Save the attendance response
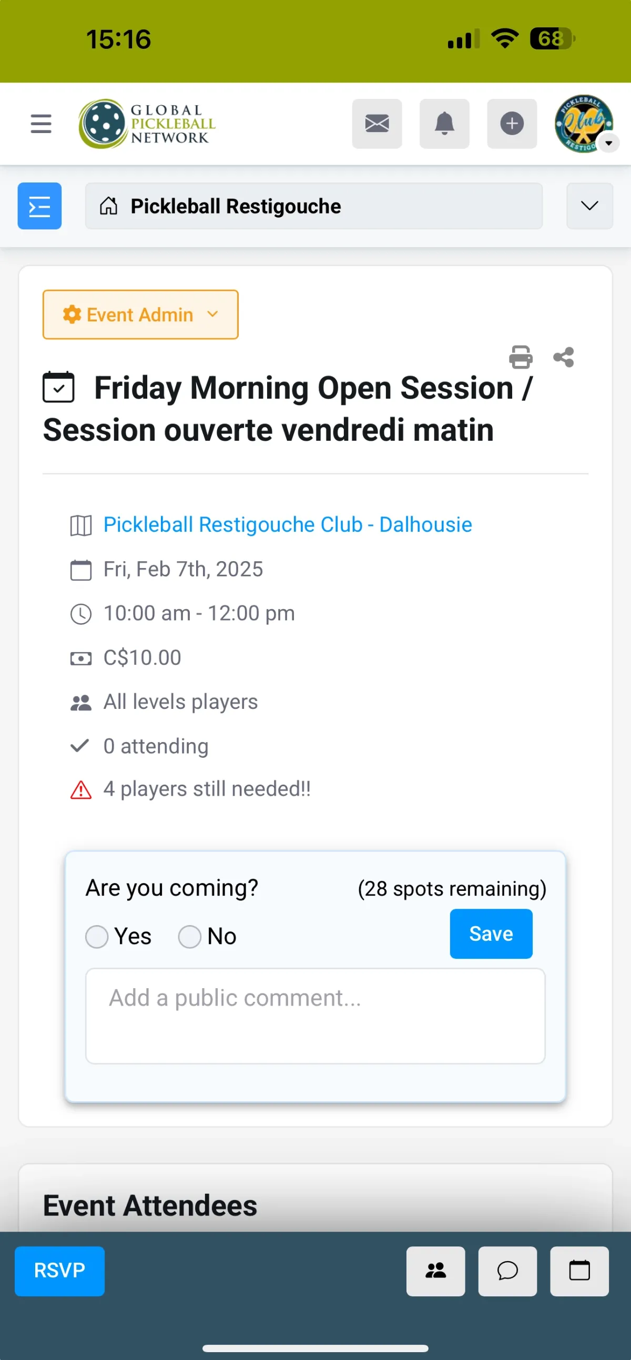The image size is (631, 1360). point(491,933)
